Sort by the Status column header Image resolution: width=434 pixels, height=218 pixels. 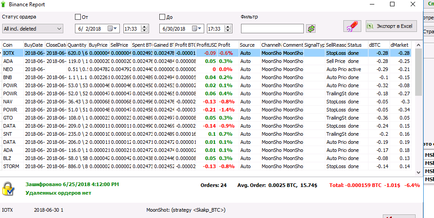click(356, 45)
